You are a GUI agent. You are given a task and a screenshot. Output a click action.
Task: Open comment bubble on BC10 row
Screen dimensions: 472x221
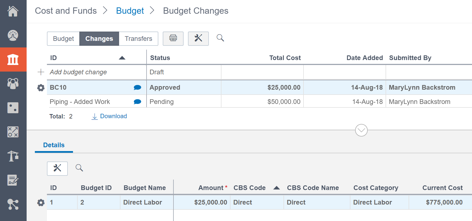pos(137,87)
